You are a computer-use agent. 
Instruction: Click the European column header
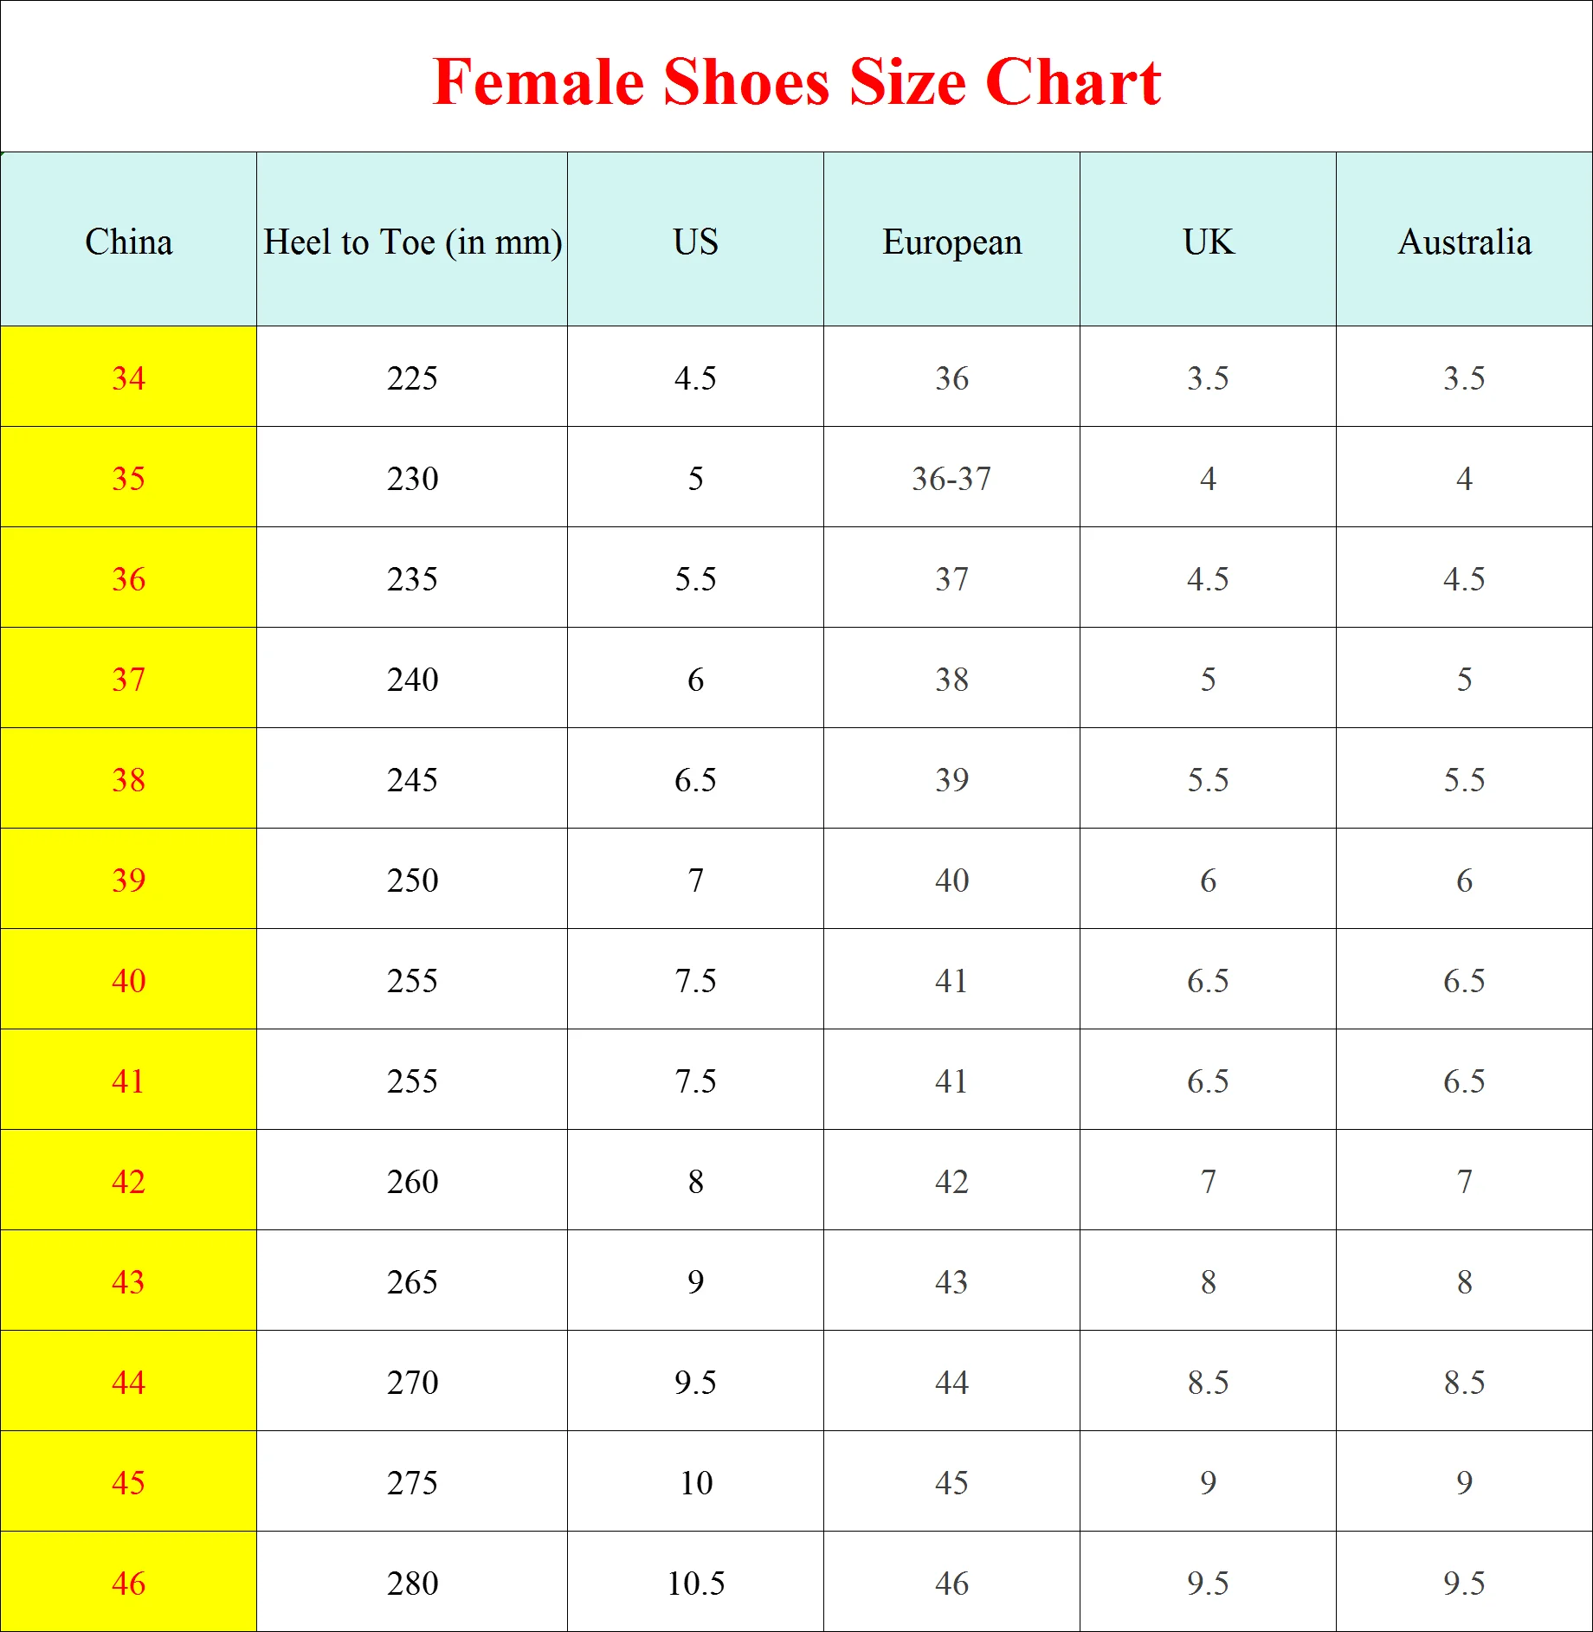click(x=951, y=242)
